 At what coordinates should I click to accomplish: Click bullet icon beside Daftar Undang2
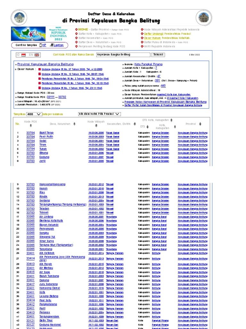click(142, 34)
